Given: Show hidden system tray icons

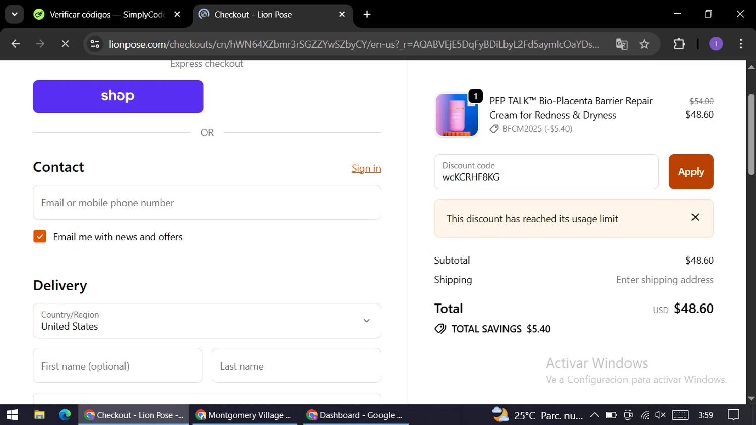Looking at the screenshot, I should click(595, 415).
